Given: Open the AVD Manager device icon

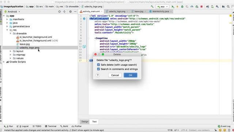Looking at the screenshot, I should (212, 7).
